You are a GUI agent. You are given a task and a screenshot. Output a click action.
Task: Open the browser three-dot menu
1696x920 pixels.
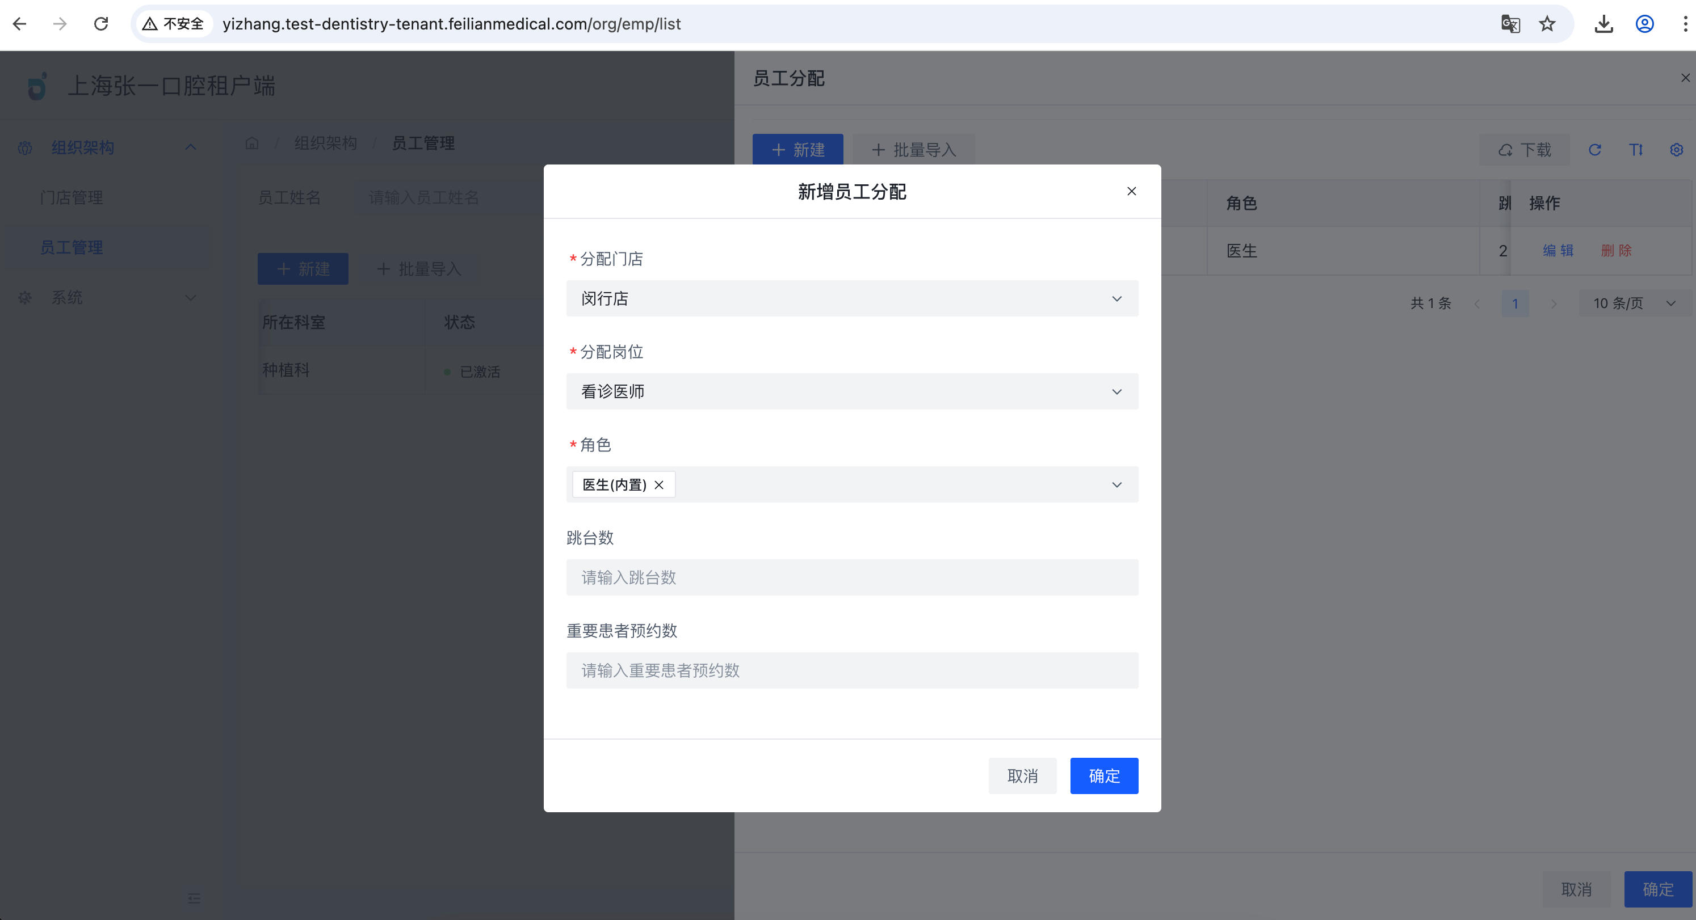coord(1685,24)
